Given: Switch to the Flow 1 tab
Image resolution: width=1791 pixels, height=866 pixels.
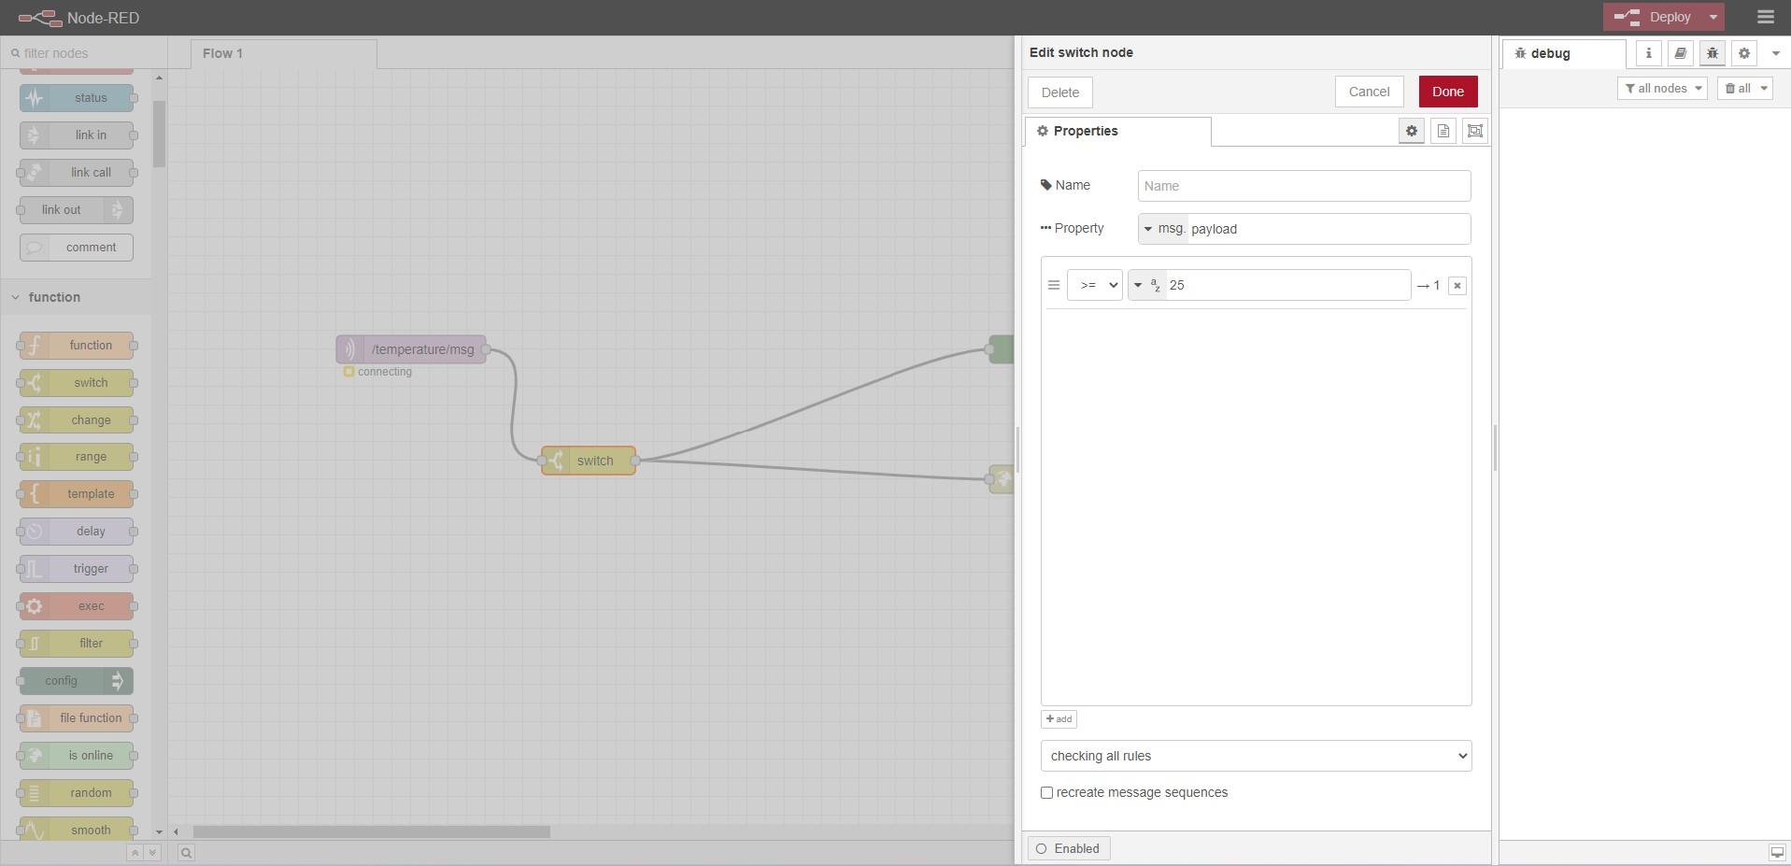Looking at the screenshot, I should pyautogui.click(x=284, y=54).
